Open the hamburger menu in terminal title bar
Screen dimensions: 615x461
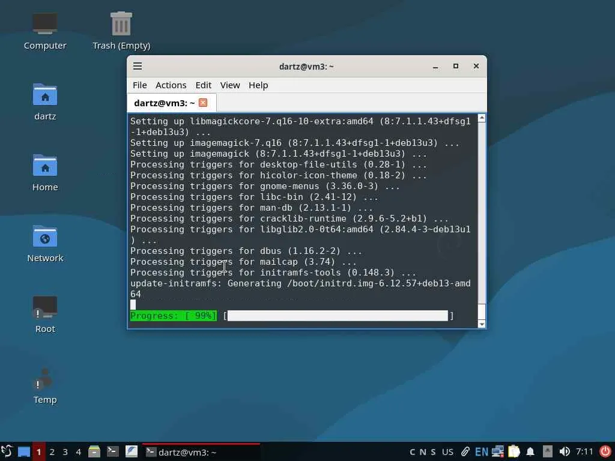pyautogui.click(x=138, y=66)
